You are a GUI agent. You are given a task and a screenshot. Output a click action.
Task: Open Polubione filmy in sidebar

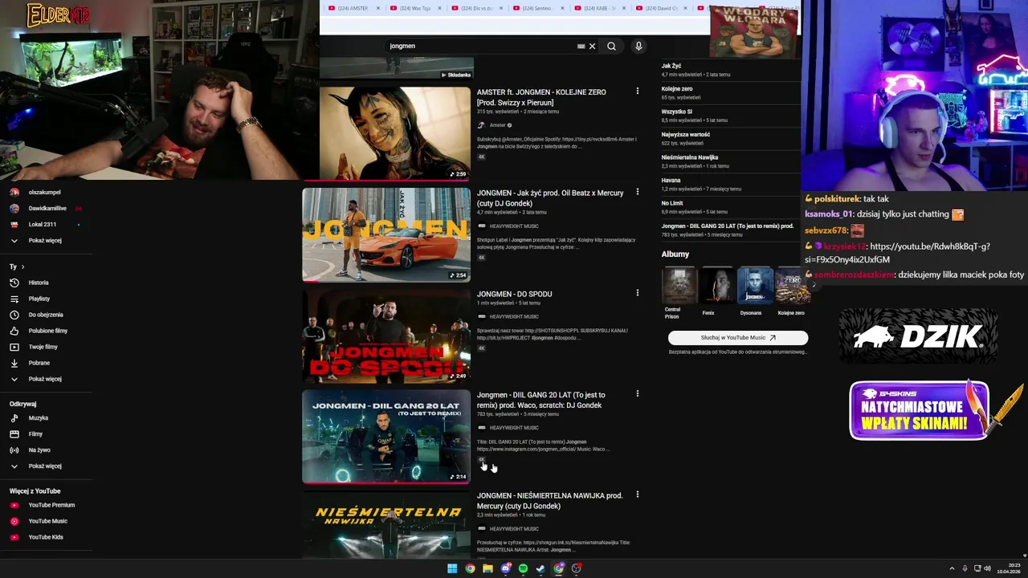click(x=47, y=331)
